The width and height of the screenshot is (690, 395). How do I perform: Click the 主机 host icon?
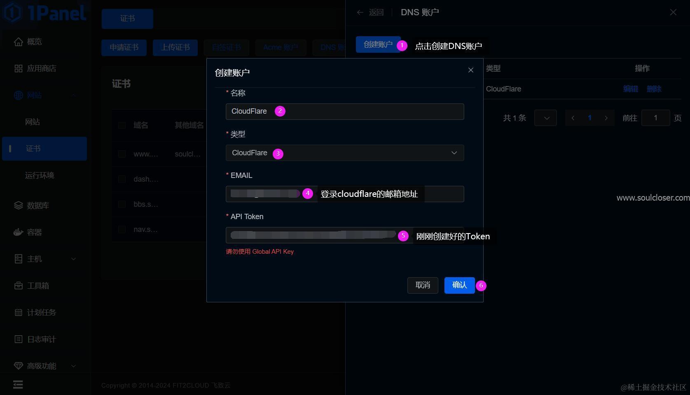point(18,259)
